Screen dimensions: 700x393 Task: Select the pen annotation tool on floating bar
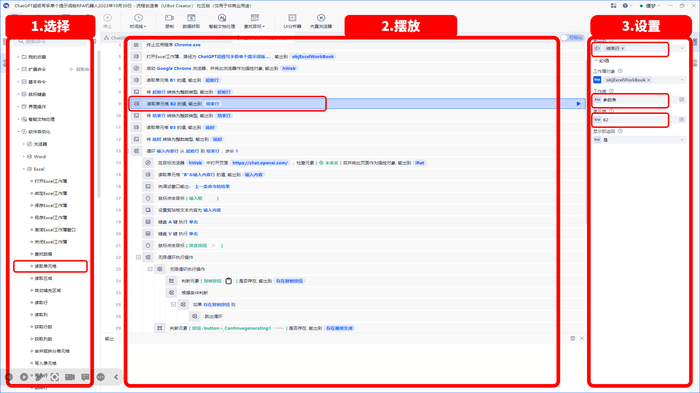(39, 377)
